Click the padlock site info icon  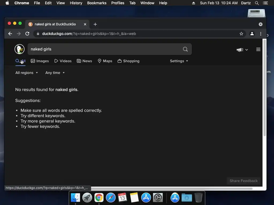[38, 34]
